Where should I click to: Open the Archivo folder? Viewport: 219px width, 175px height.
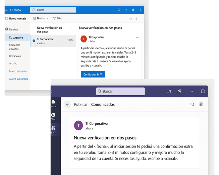[x=13, y=63]
